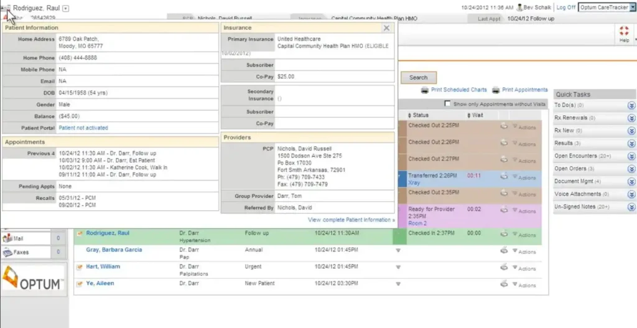This screenshot has height=328, width=637.
Task: Expand the Rx Renewals quick task
Action: [x=631, y=118]
